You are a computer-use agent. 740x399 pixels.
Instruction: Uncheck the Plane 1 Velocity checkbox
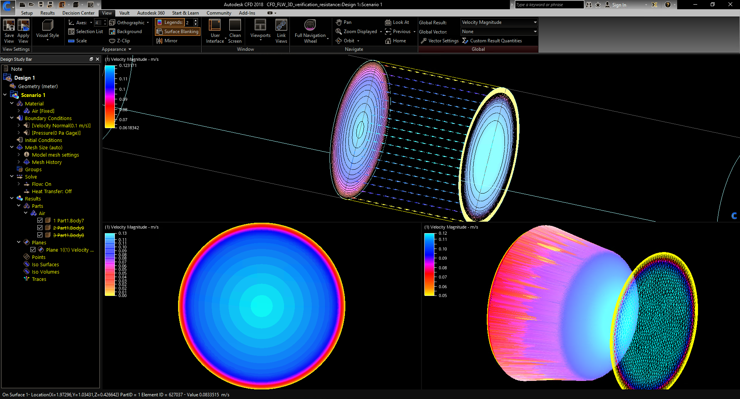(33, 250)
